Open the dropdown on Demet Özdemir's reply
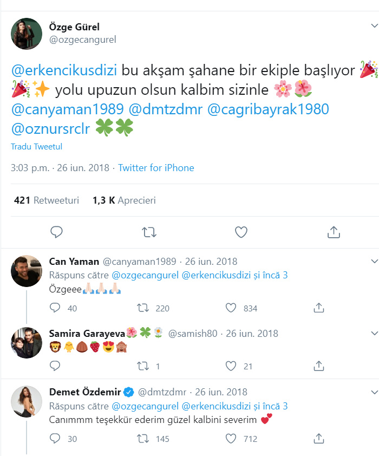 click(x=374, y=392)
